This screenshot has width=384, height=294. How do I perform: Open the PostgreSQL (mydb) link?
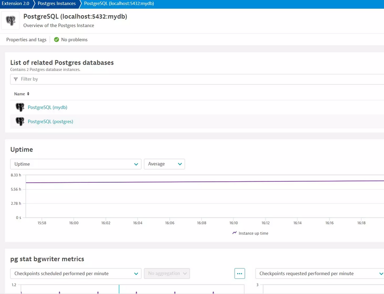pos(48,107)
